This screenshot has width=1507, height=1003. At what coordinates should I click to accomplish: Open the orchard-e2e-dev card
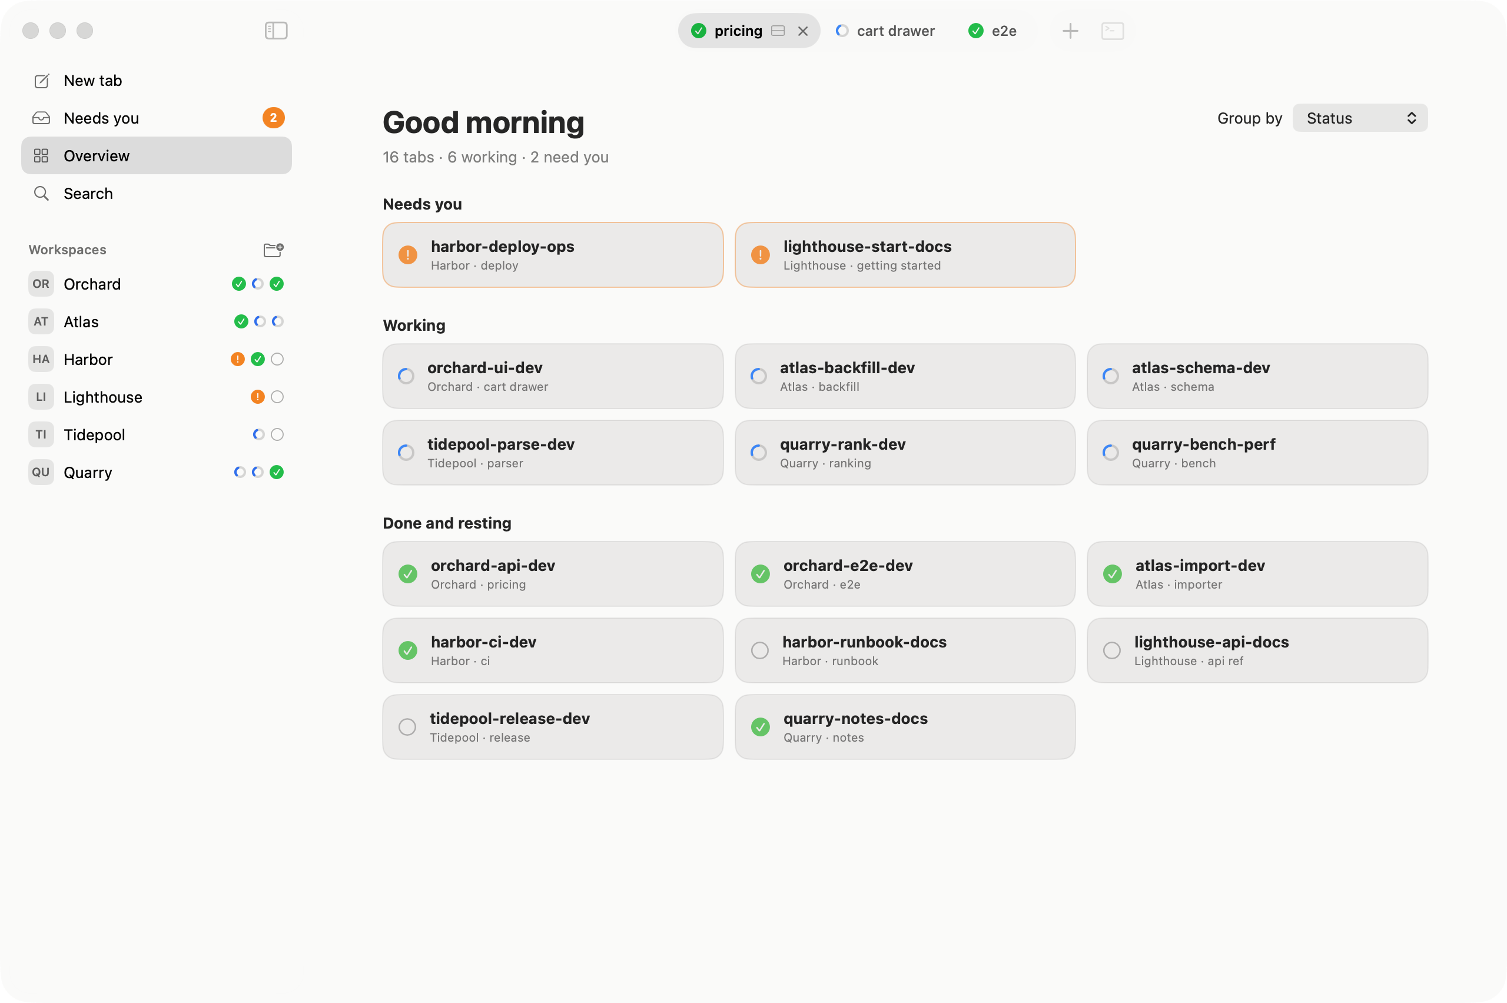click(904, 574)
